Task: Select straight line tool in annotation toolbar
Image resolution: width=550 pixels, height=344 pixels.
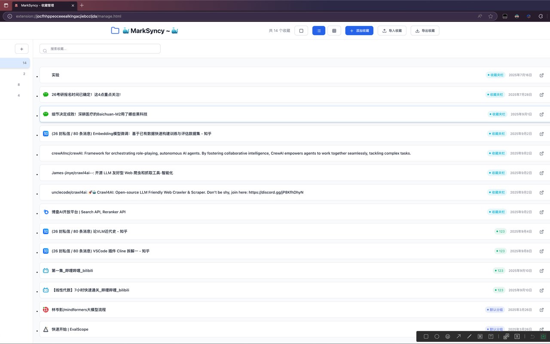Action: (469, 337)
